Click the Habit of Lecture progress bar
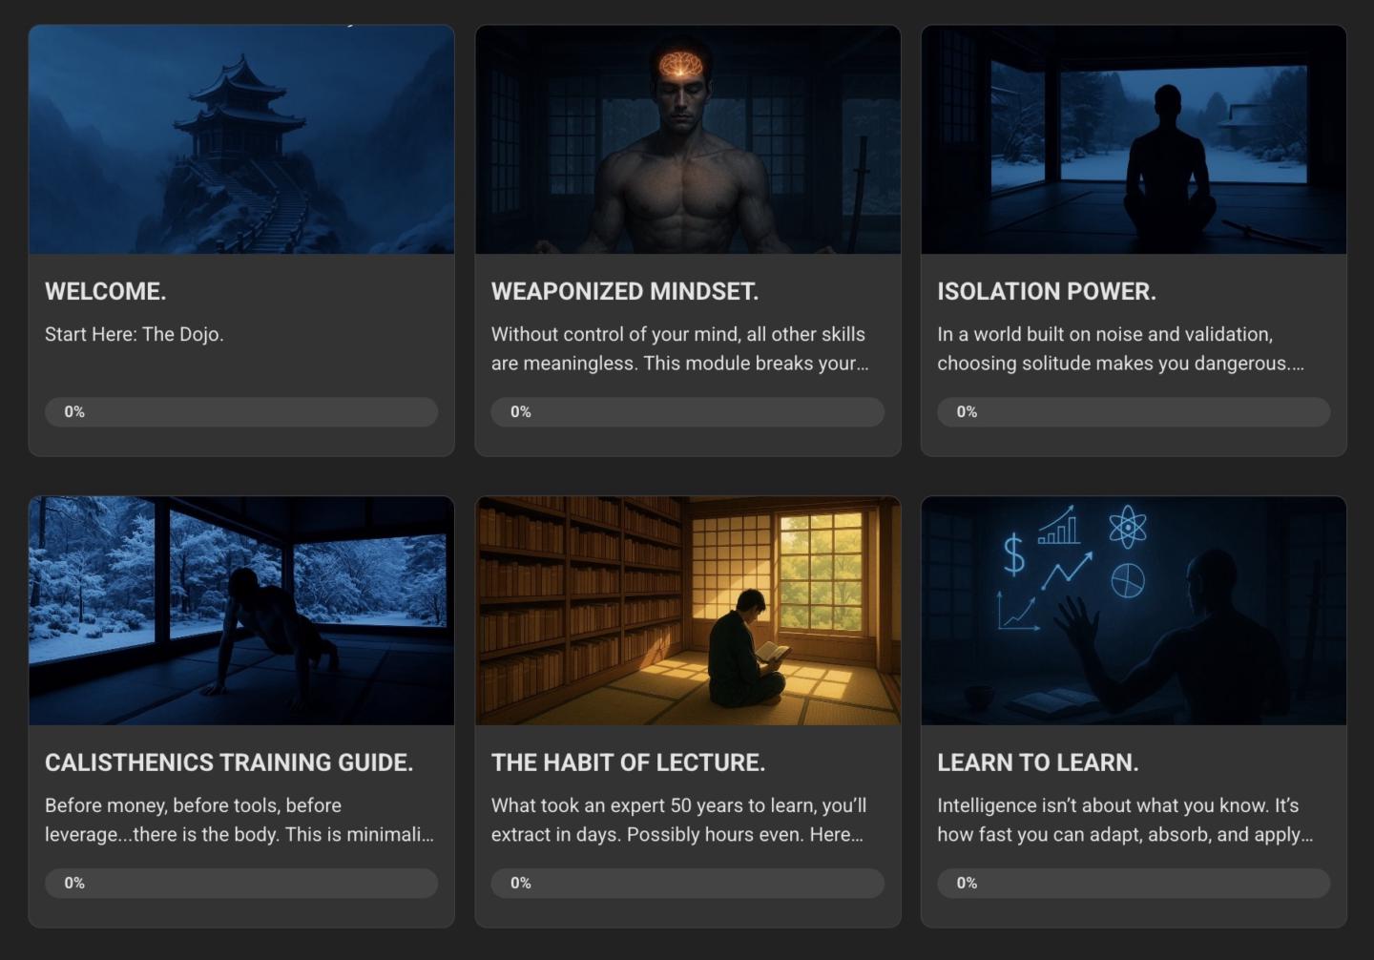Screen dimensions: 1374x960 [688, 884]
